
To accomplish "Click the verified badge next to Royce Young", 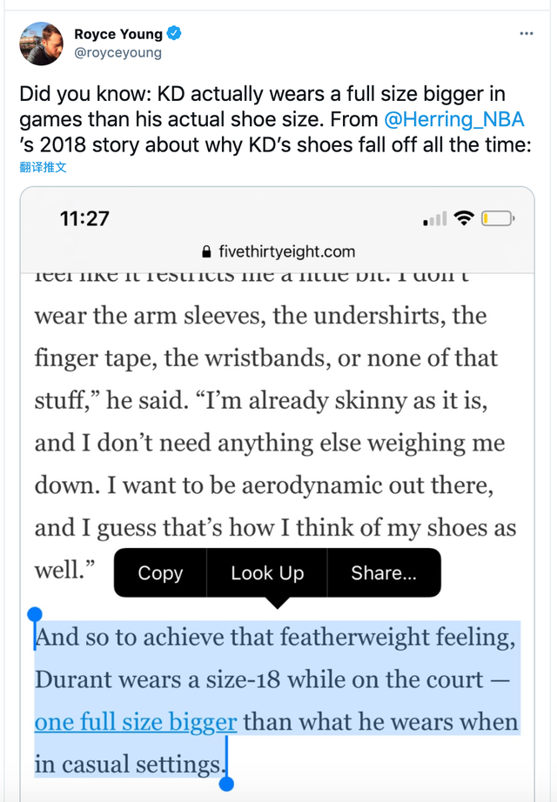I will tap(174, 34).
